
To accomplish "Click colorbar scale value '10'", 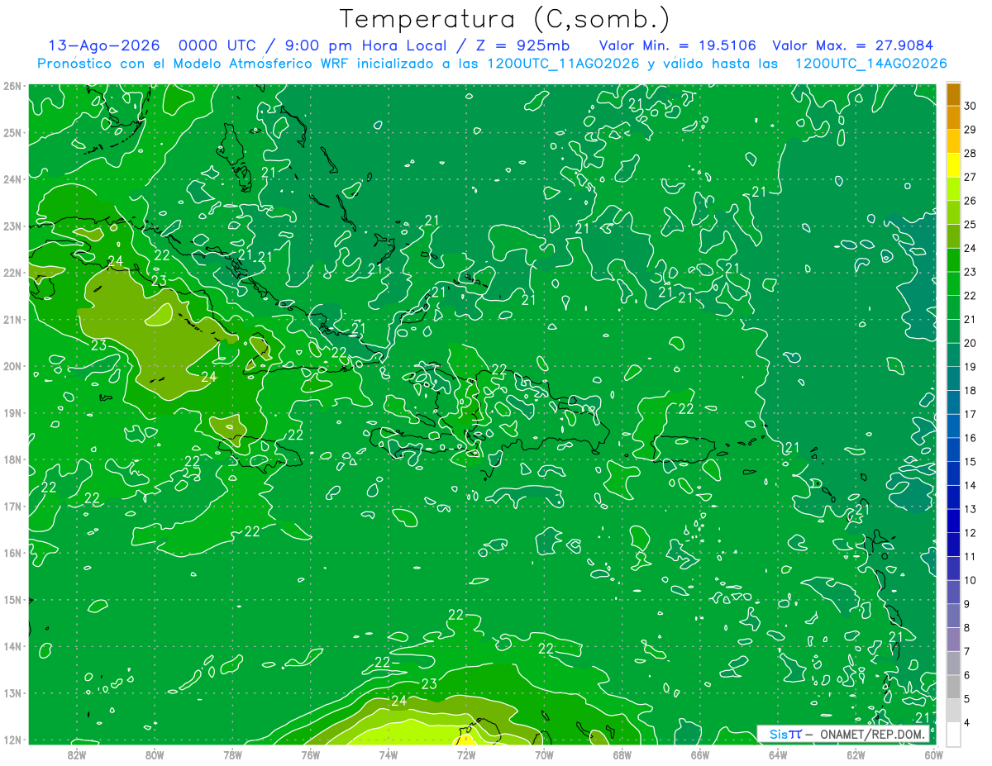I will click(970, 580).
